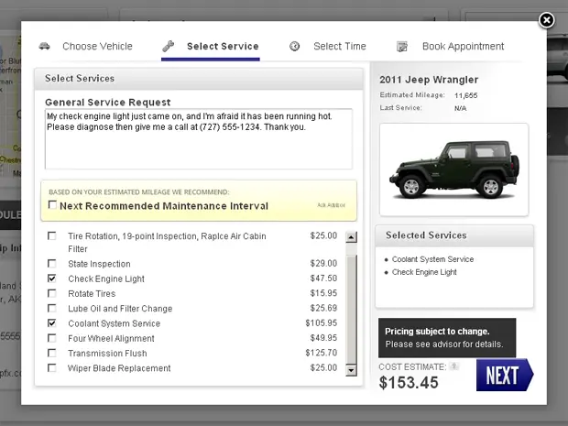
Task: Click the Jeep Wrangler vehicle photo
Action: (x=453, y=169)
